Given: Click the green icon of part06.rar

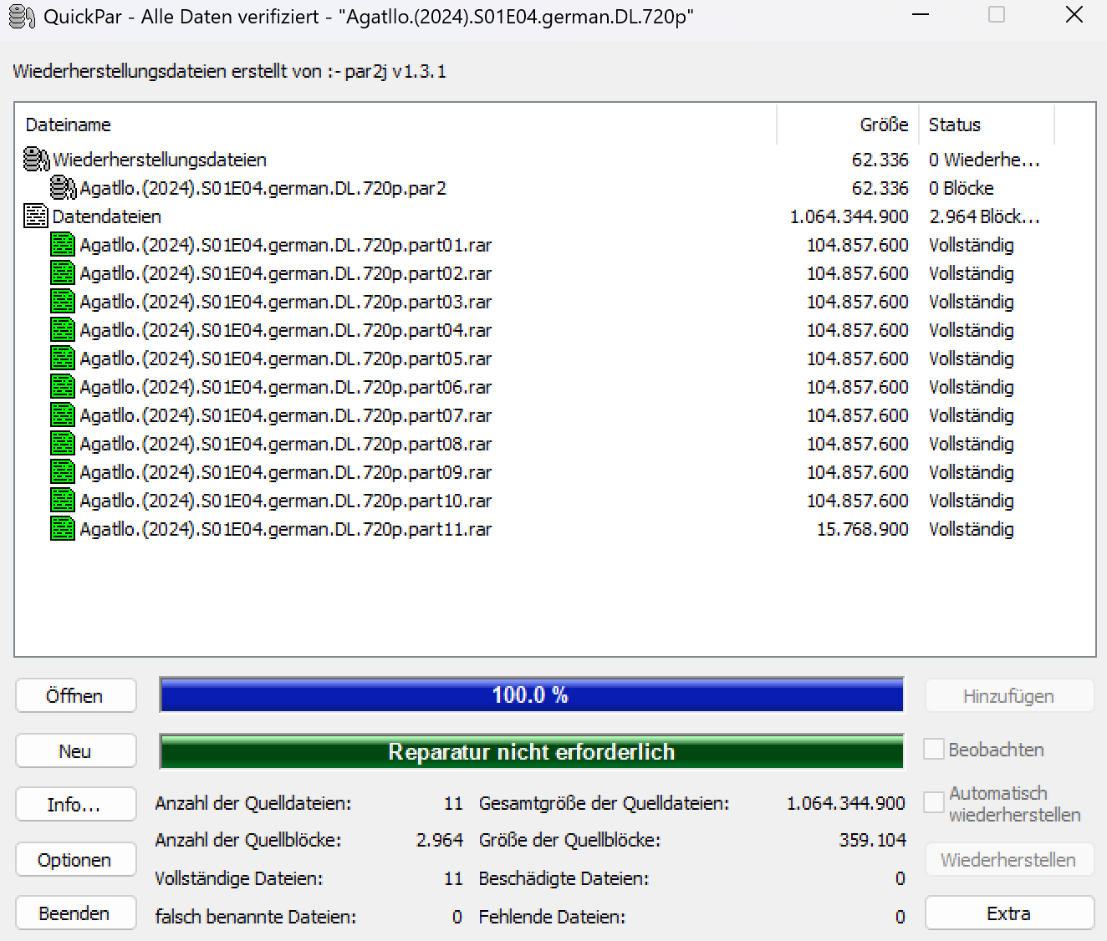Looking at the screenshot, I should [63, 387].
